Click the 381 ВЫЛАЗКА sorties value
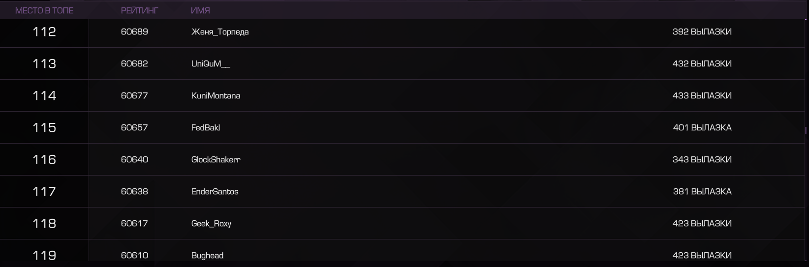 [x=702, y=192]
